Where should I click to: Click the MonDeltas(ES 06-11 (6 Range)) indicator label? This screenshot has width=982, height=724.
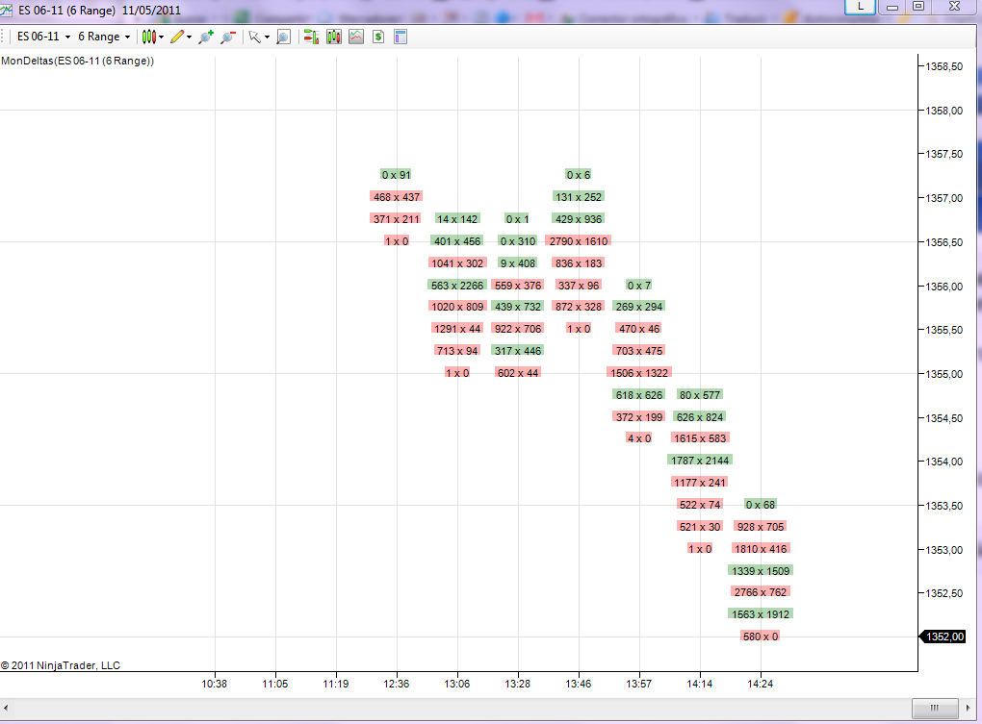click(x=78, y=61)
